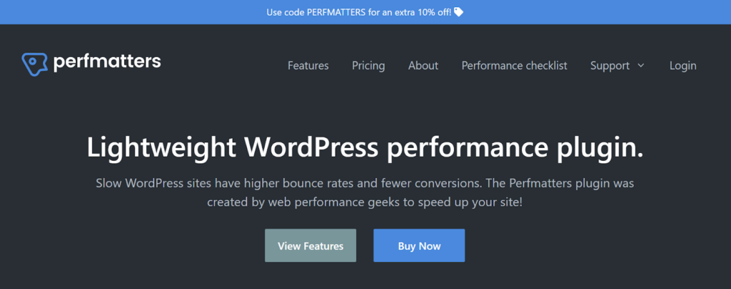Click the 'Slow WordPress sites' description line

point(365,183)
